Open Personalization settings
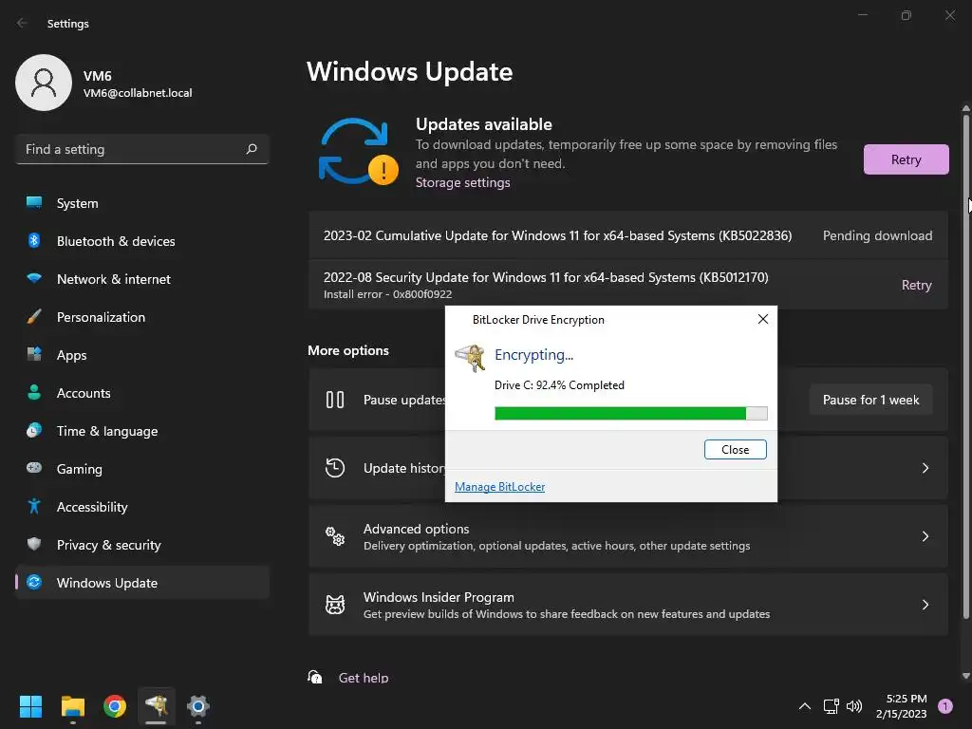The width and height of the screenshot is (972, 729). [x=142, y=317]
